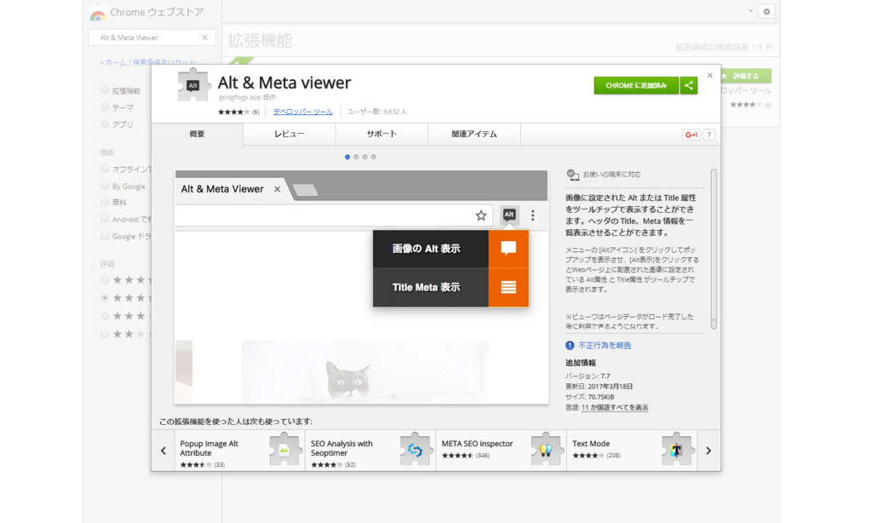The image size is (872, 523).
Task: Click the blue report abuse exclamation icon
Action: tap(570, 346)
